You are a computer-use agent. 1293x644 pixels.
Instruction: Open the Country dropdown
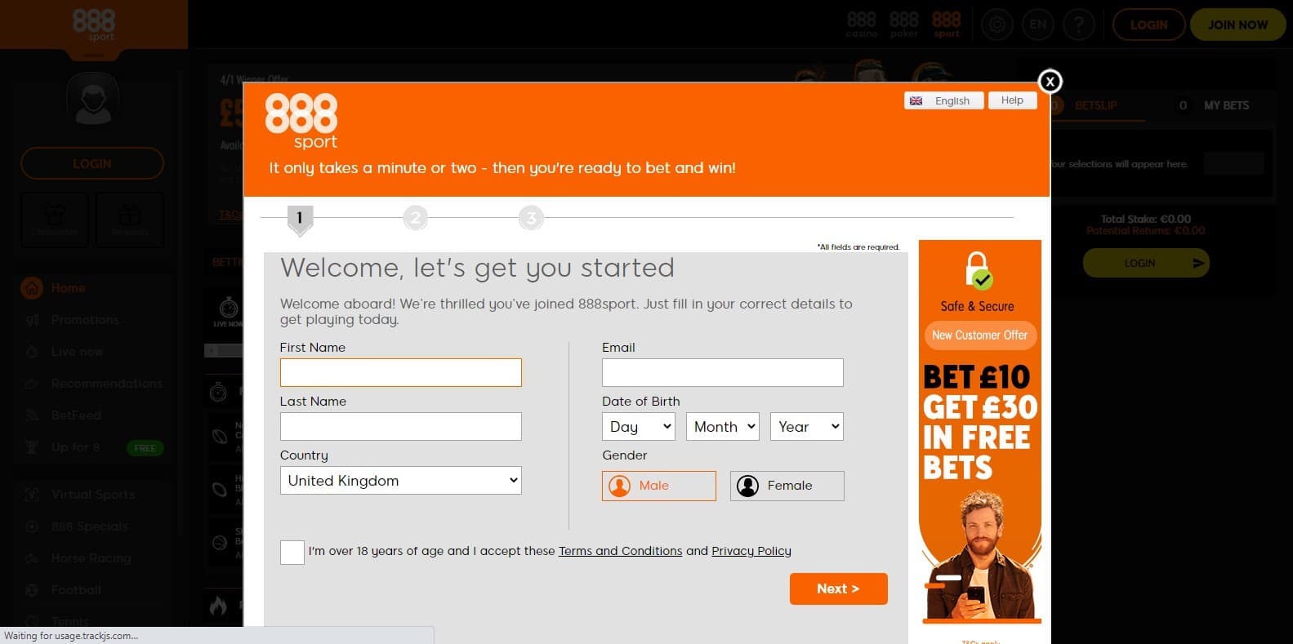(x=400, y=481)
